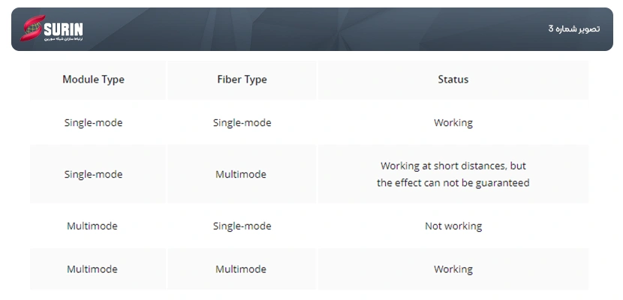This screenshot has width=623, height=300.
Task: Select the Module Type column header
Action: click(x=93, y=79)
